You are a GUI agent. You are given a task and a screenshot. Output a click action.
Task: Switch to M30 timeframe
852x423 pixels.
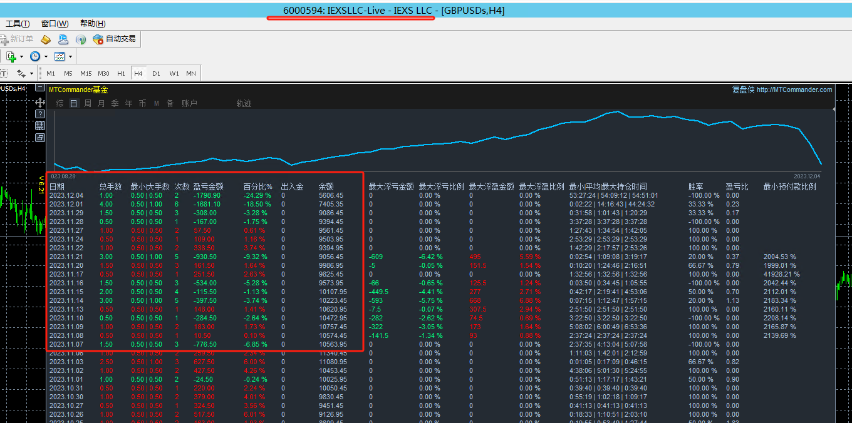pos(103,73)
